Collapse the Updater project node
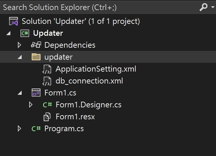Screen dimensions: 216x156 tap(8, 33)
